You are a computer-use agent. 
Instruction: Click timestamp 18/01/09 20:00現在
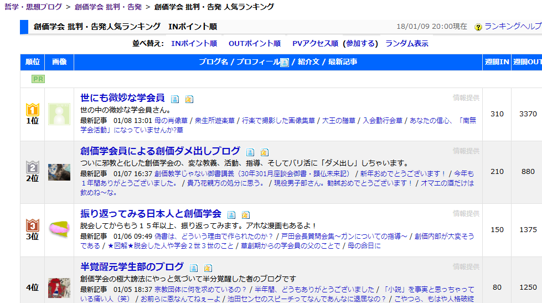(432, 27)
